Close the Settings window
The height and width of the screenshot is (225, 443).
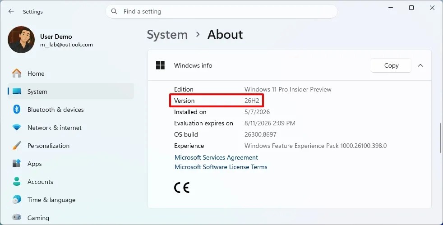tap(432, 8)
